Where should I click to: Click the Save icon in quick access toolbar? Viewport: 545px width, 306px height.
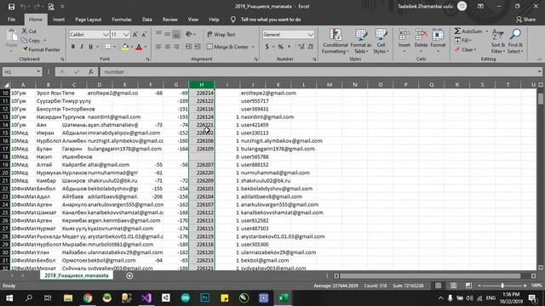(11, 7)
